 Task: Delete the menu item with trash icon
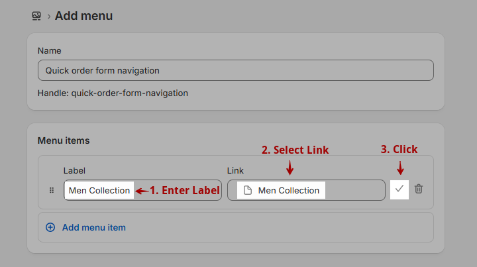tap(419, 189)
